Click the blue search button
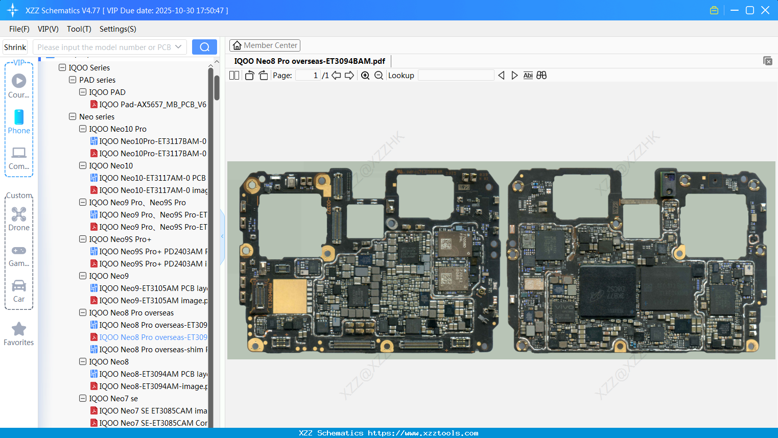Screen dimensions: 778x438 click(204, 47)
